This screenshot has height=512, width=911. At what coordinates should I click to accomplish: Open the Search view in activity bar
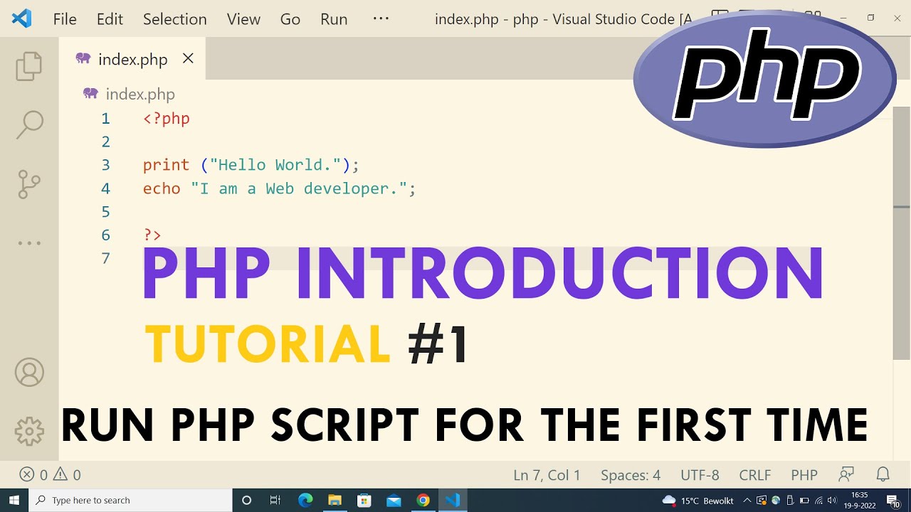[29, 124]
